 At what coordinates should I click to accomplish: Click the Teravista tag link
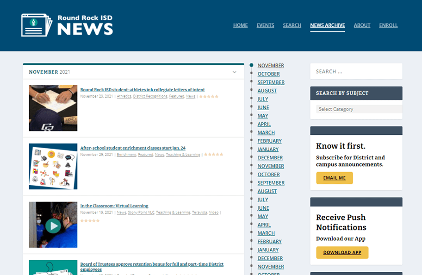point(199,212)
